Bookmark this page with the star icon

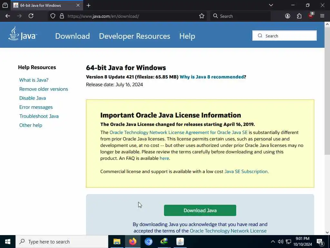[202, 16]
